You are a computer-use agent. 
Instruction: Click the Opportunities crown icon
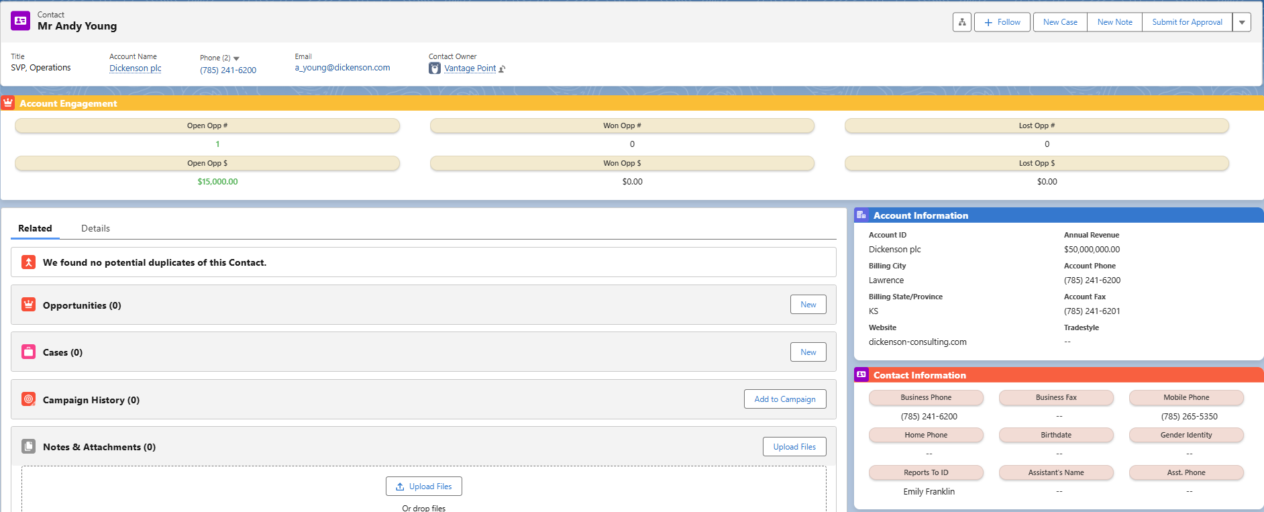pos(28,305)
